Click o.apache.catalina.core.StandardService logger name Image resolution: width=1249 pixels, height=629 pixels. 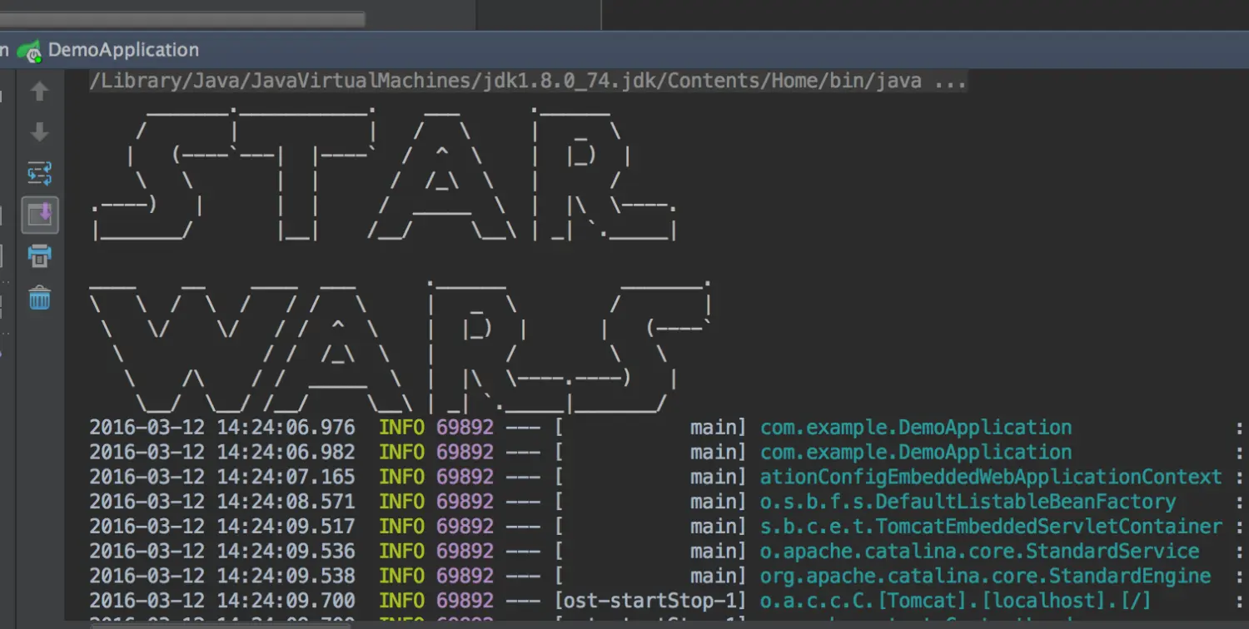click(979, 552)
